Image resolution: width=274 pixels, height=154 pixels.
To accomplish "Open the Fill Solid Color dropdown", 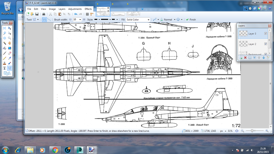I will (x=148, y=20).
